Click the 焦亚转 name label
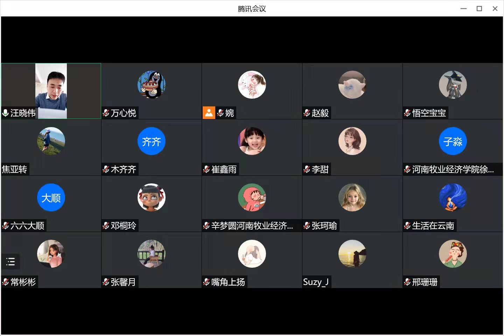 [14, 169]
